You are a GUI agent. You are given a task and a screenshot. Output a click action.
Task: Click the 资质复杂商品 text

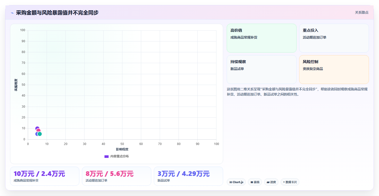(313, 69)
